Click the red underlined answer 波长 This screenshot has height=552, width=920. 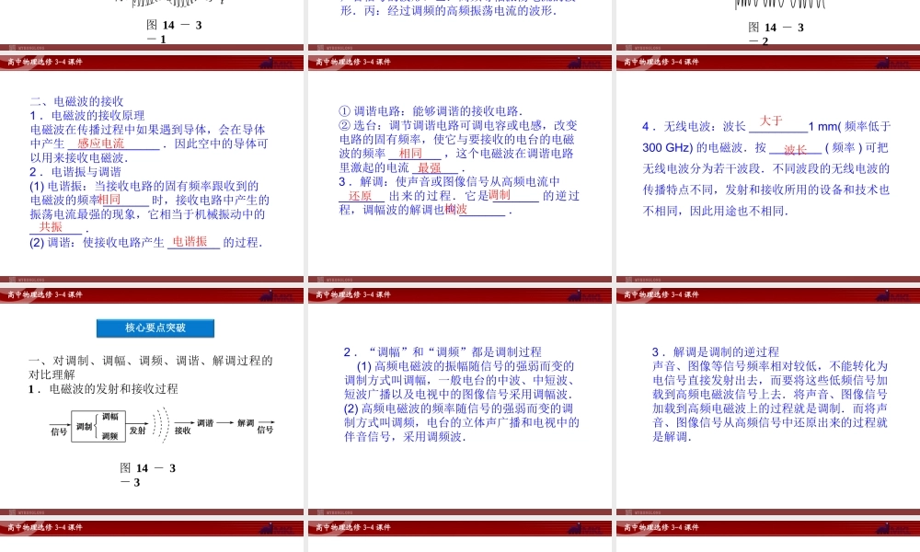point(796,150)
